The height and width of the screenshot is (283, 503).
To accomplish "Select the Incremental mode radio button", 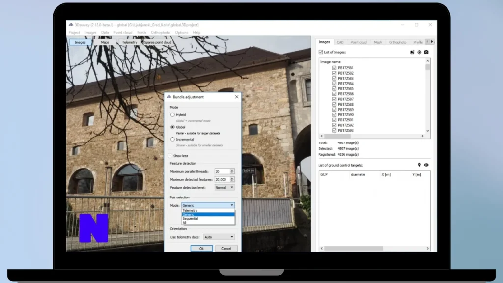I will 172,139.
